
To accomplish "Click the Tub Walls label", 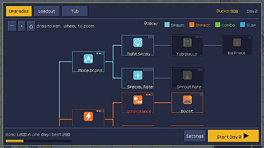I will point(187,54).
